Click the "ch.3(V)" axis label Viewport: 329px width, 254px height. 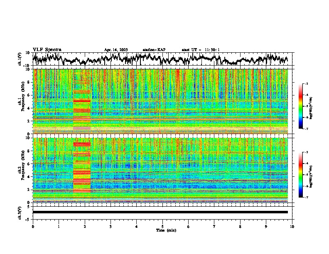(20, 213)
